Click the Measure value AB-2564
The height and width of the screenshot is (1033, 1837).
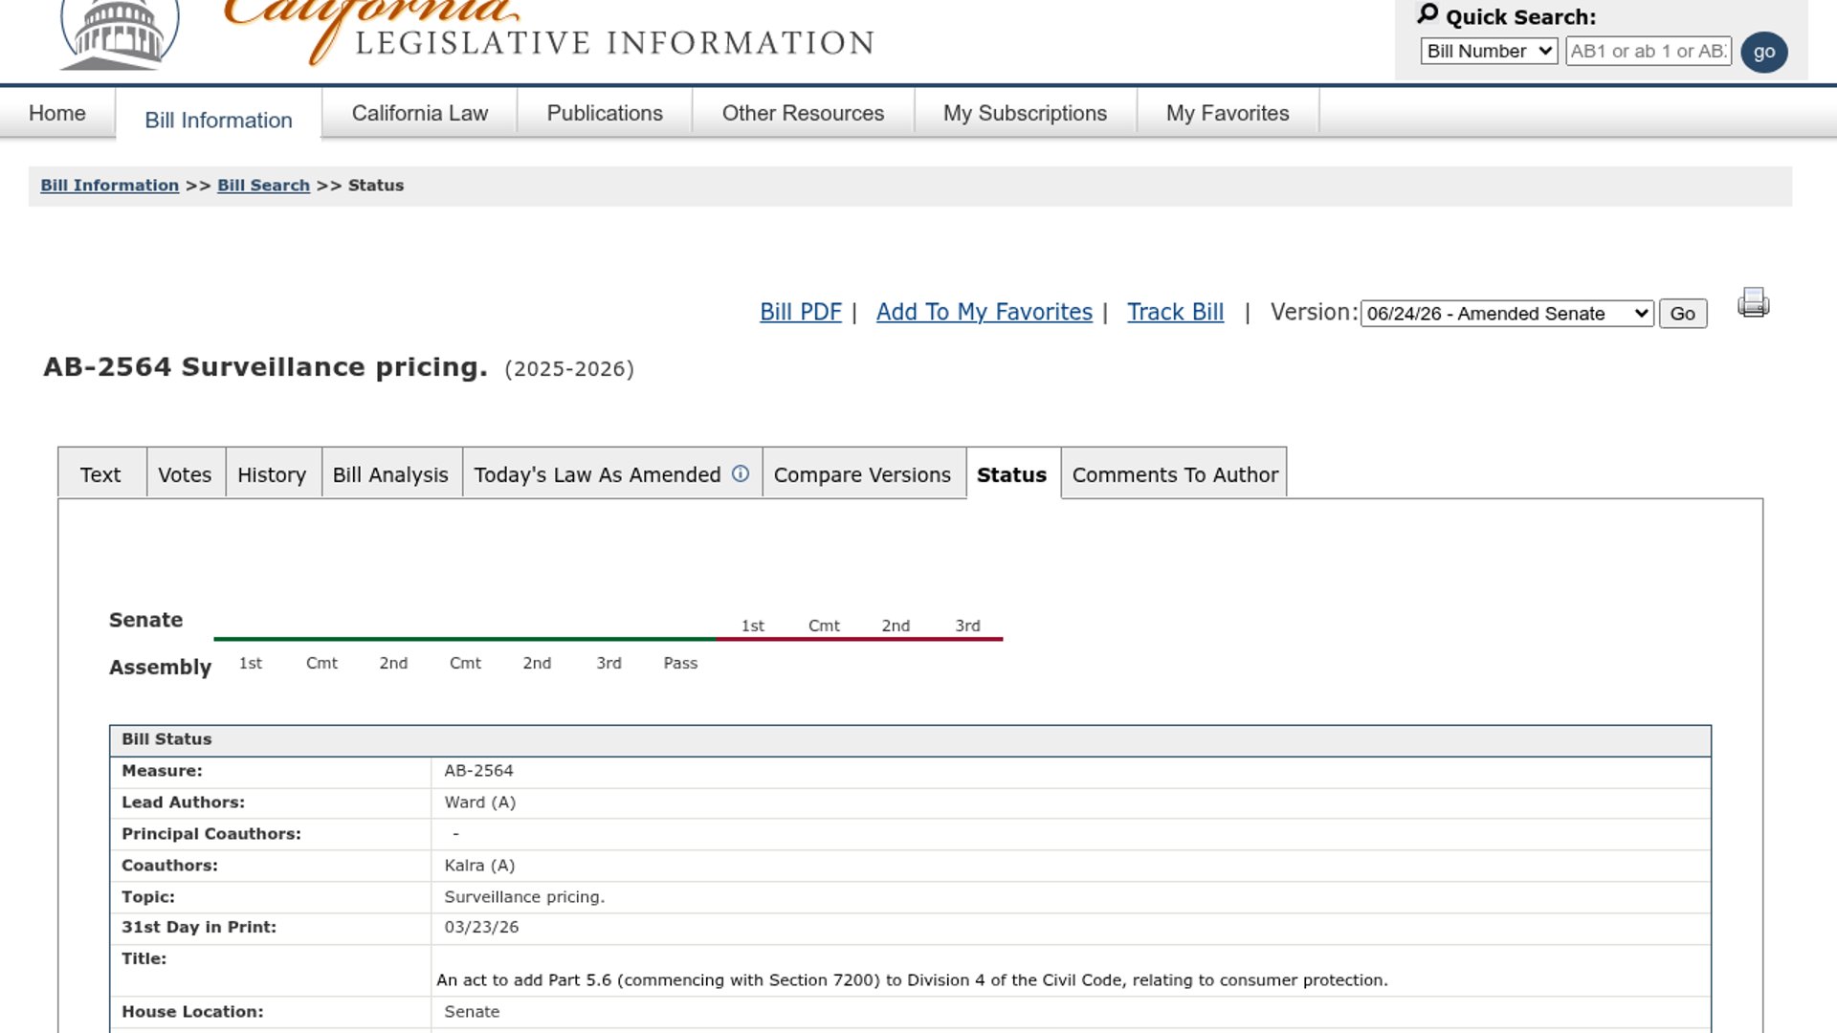click(x=478, y=771)
